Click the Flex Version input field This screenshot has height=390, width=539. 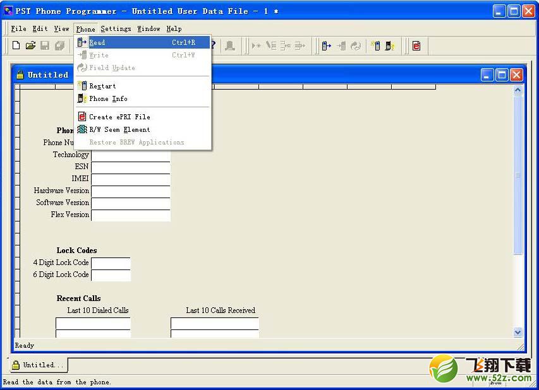(x=131, y=216)
